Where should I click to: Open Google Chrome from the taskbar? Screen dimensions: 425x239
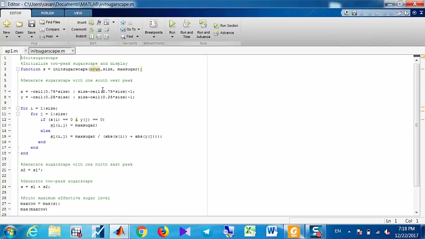click(141, 232)
